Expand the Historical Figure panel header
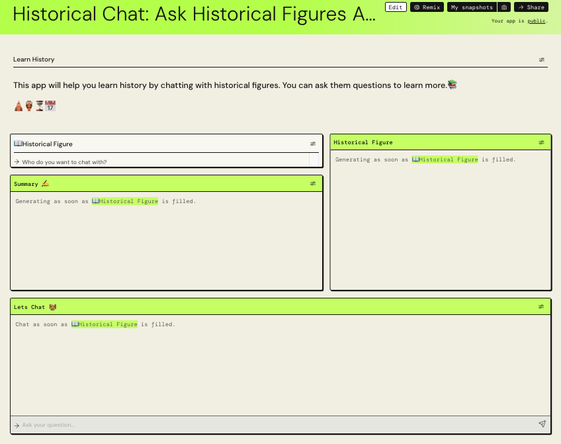Image resolution: width=561 pixels, height=444 pixels. click(42, 144)
